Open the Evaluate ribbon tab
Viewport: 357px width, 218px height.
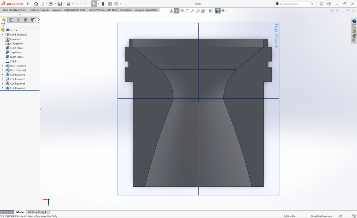pyautogui.click(x=56, y=10)
